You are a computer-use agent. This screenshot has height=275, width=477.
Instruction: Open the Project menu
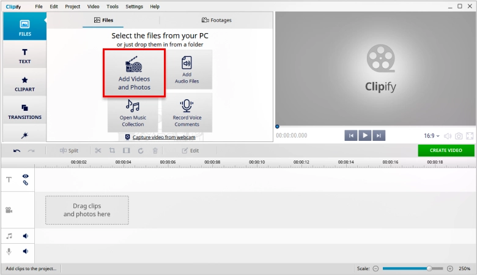72,6
